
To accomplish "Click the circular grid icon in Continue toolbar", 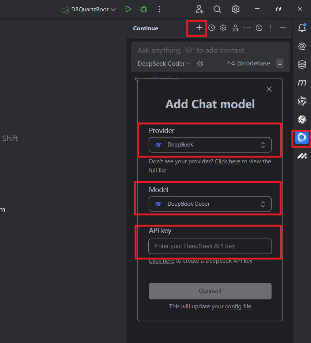I will [259, 28].
